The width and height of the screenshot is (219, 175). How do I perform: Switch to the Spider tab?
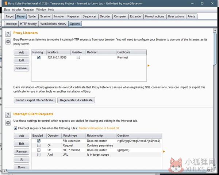click(32, 16)
